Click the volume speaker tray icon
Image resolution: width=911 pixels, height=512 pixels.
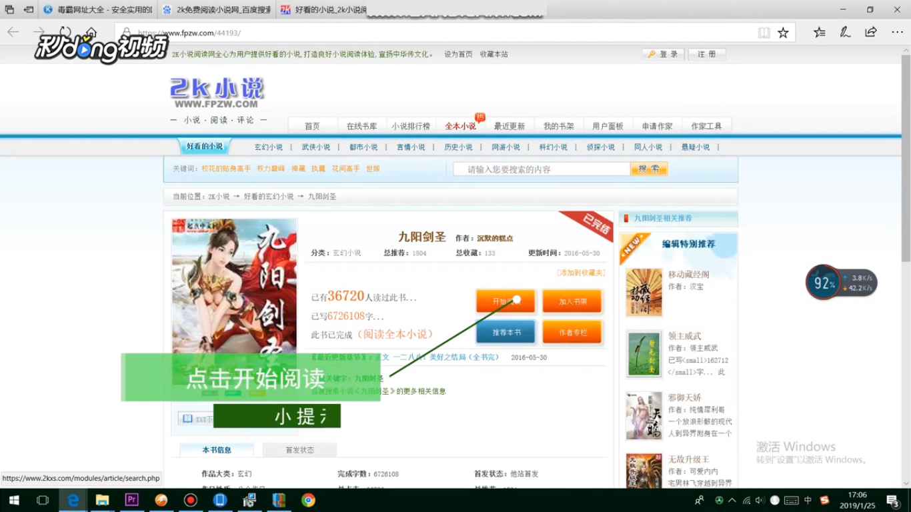(761, 500)
